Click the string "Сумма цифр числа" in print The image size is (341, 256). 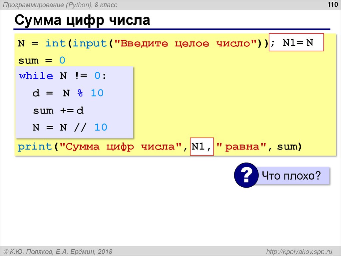(x=121, y=147)
